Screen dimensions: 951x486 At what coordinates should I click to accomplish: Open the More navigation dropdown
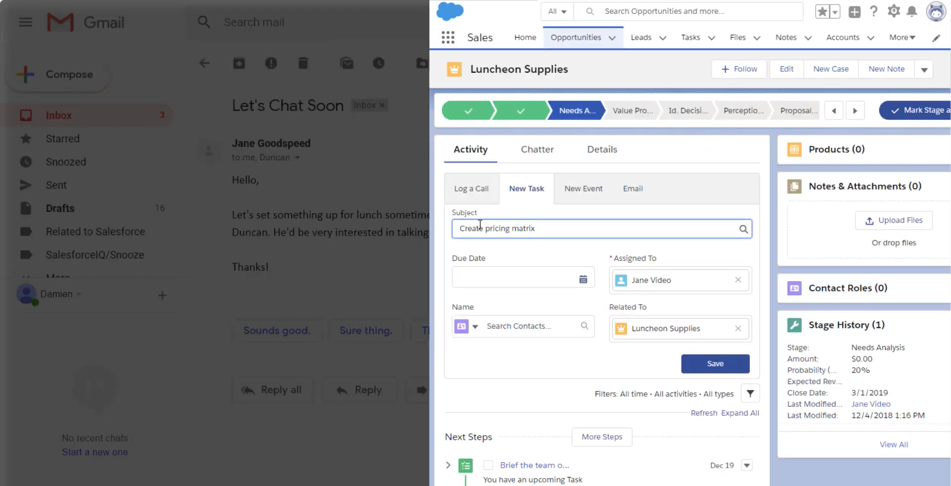click(902, 38)
